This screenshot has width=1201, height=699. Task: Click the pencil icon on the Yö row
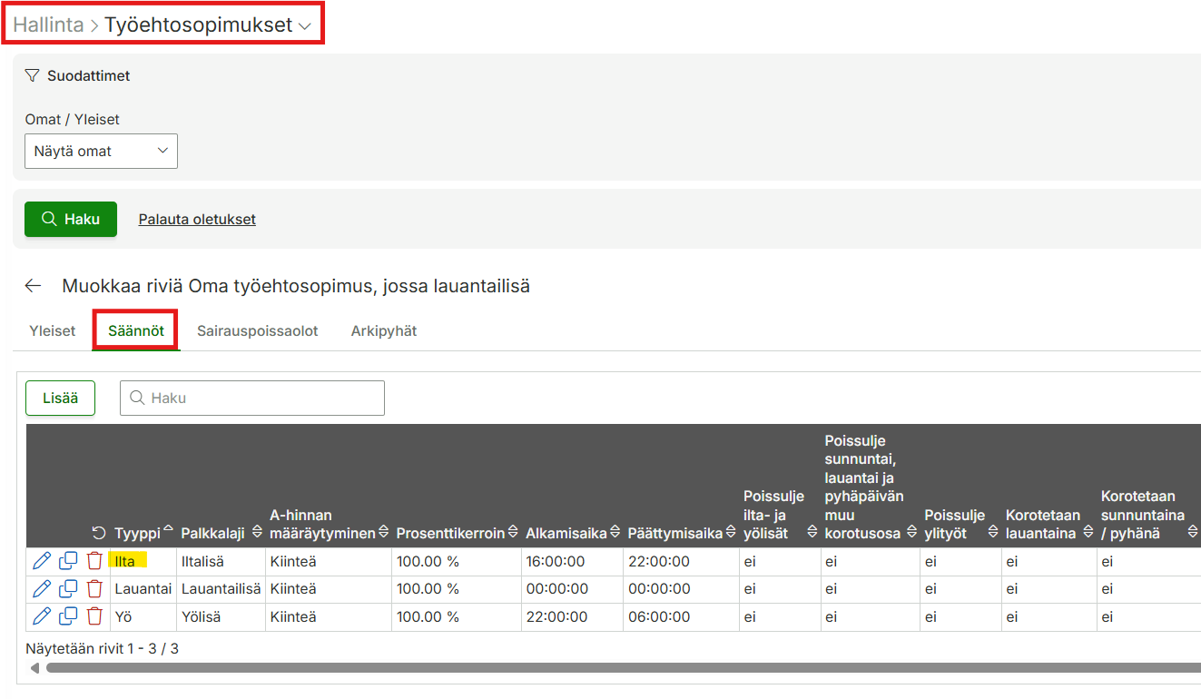[41, 616]
